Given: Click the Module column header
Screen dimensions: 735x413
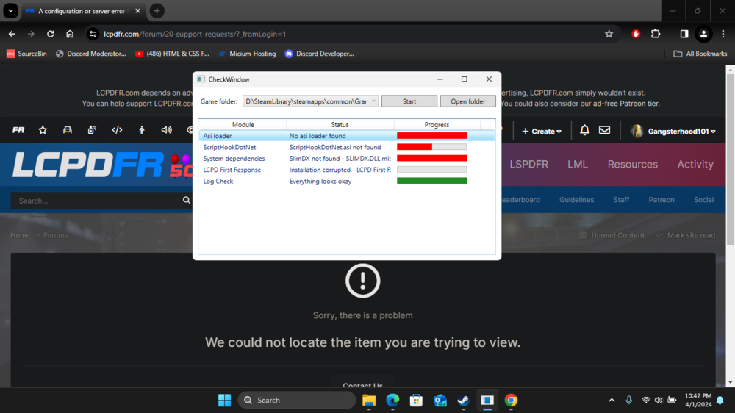Looking at the screenshot, I should click(243, 125).
